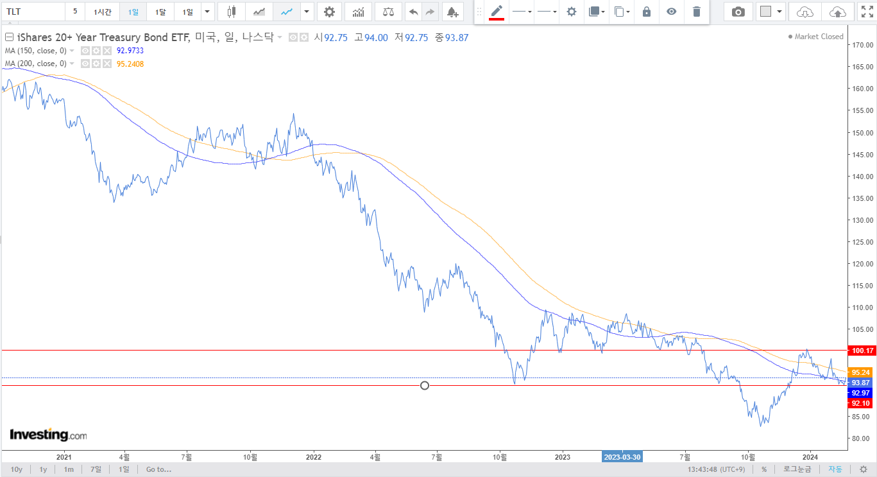
Task: Add an alert with the bell icon
Action: 453,12
